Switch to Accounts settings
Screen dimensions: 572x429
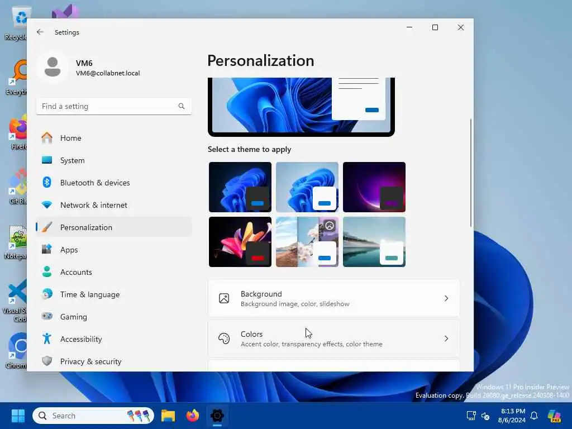tap(114, 272)
